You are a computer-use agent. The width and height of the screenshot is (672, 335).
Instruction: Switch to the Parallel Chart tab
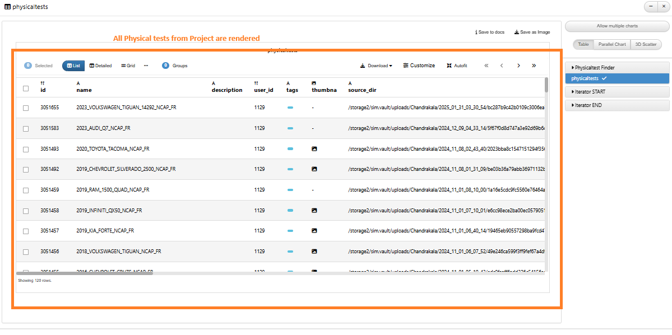[x=611, y=44]
